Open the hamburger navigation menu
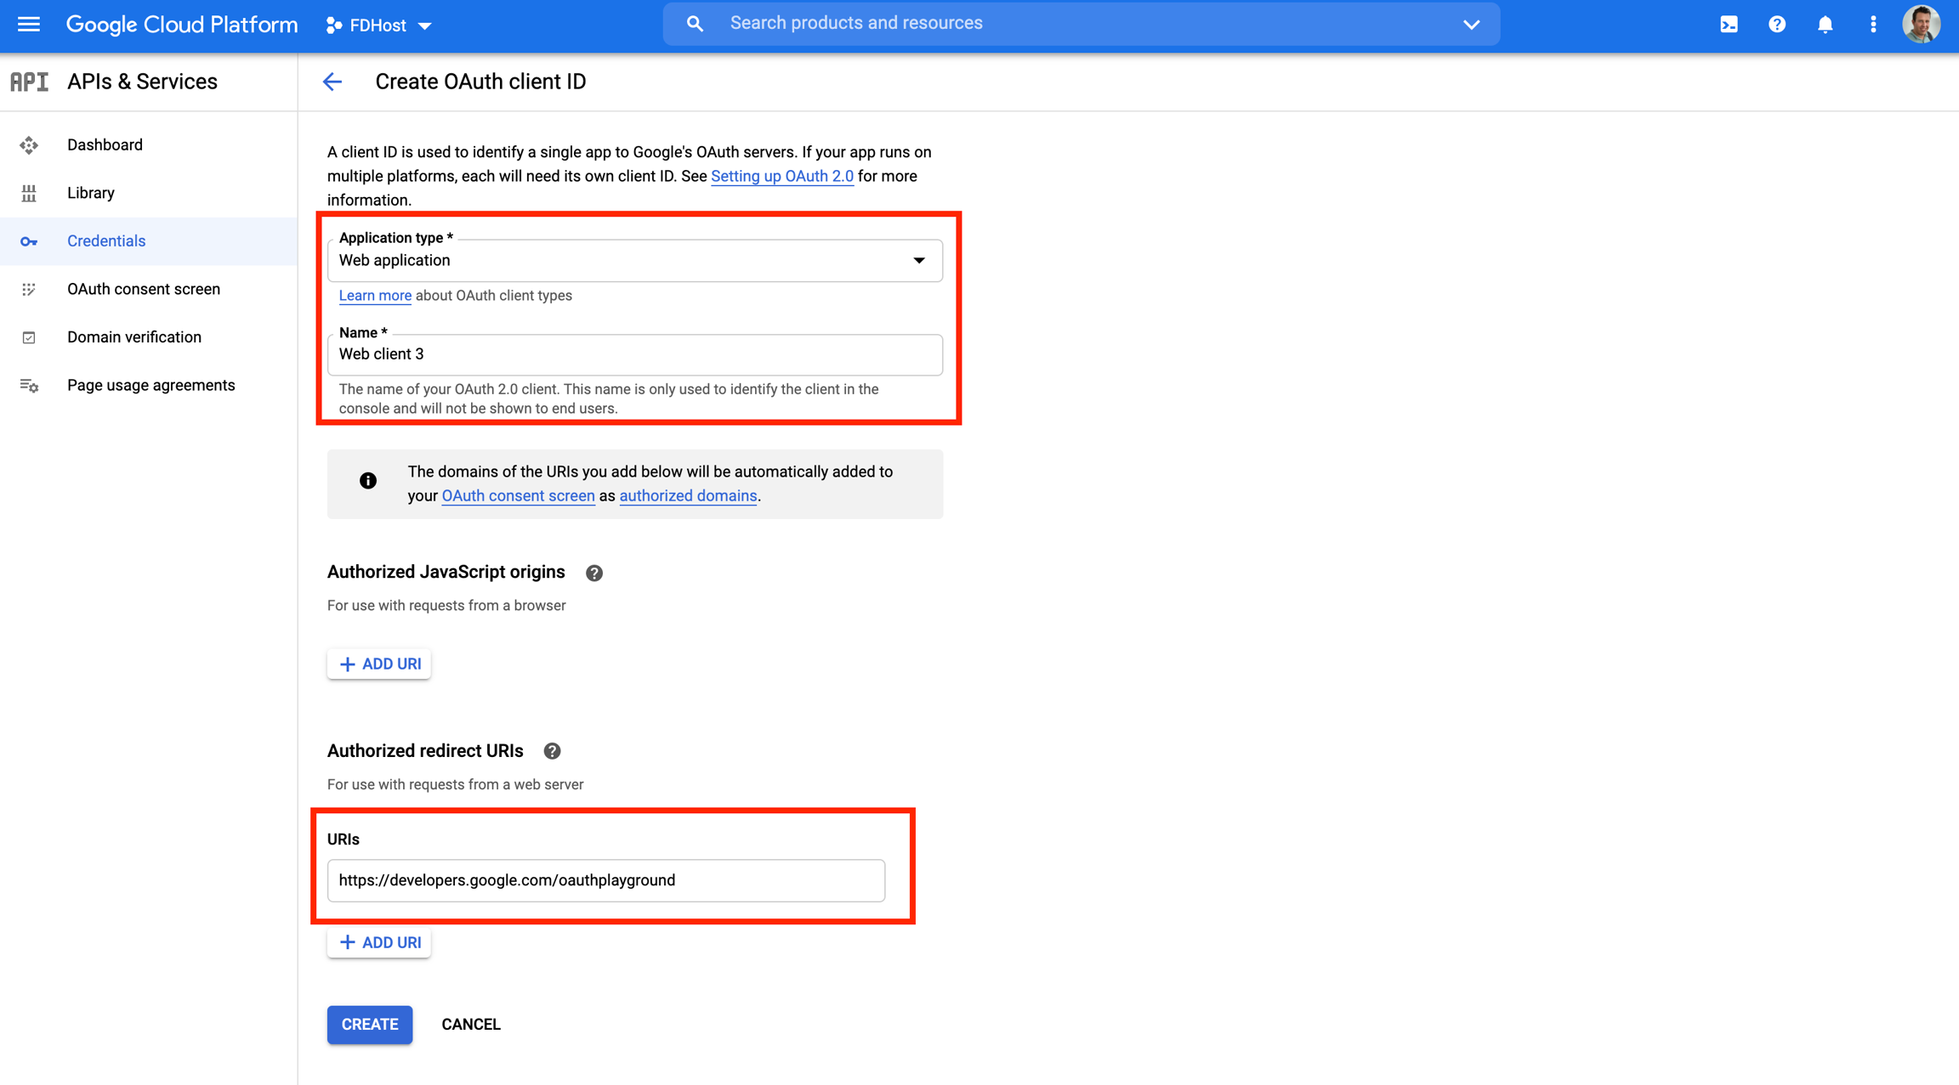The image size is (1959, 1085). [x=29, y=25]
